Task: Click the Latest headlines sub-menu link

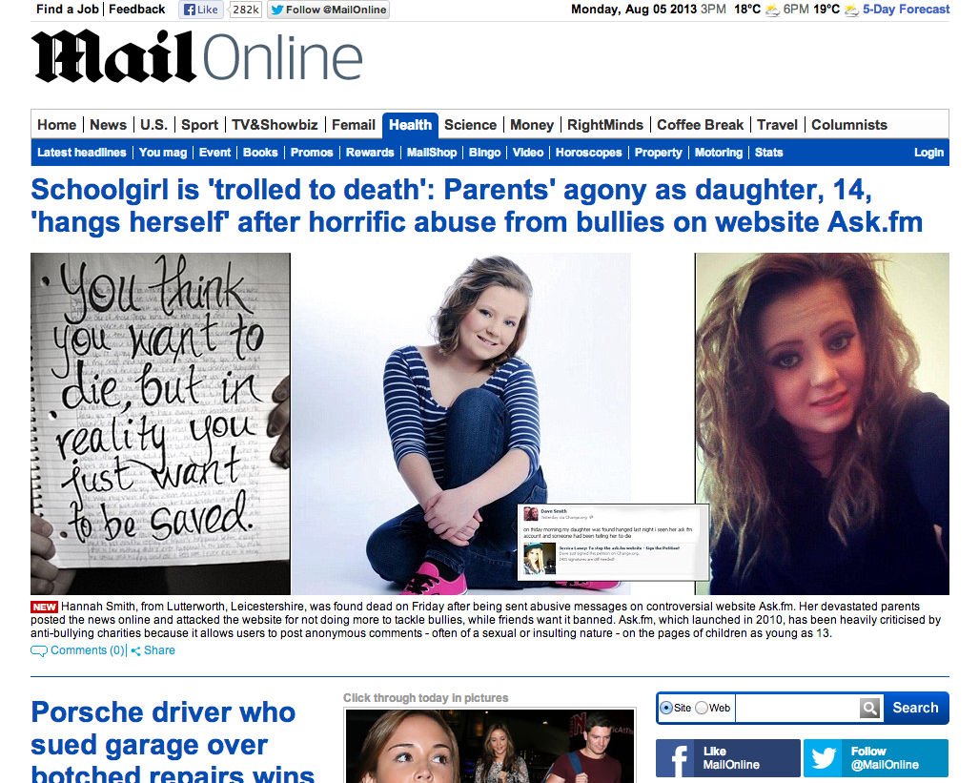Action: [82, 153]
